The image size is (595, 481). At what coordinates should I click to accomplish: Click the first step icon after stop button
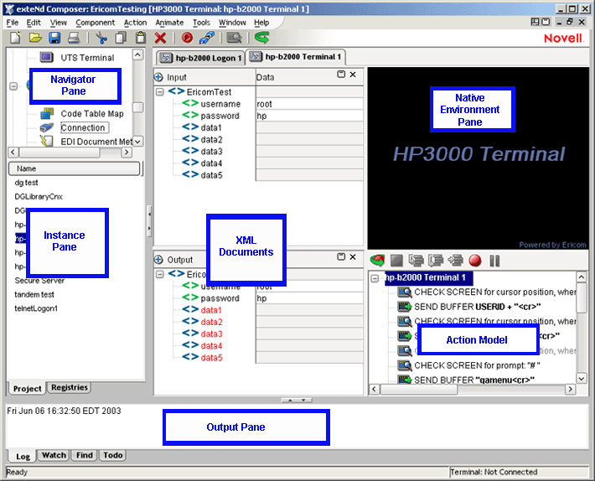(x=416, y=261)
